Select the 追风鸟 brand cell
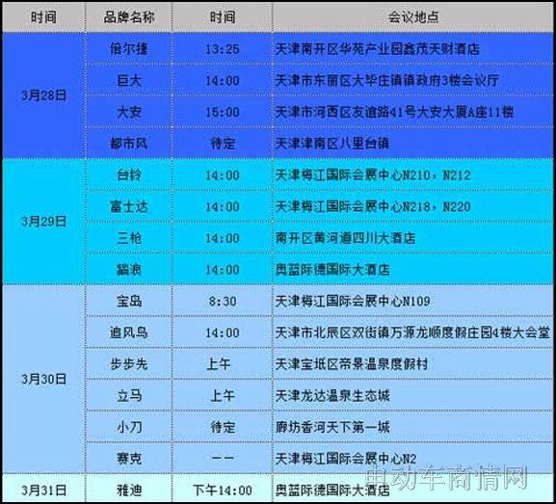 (x=129, y=332)
